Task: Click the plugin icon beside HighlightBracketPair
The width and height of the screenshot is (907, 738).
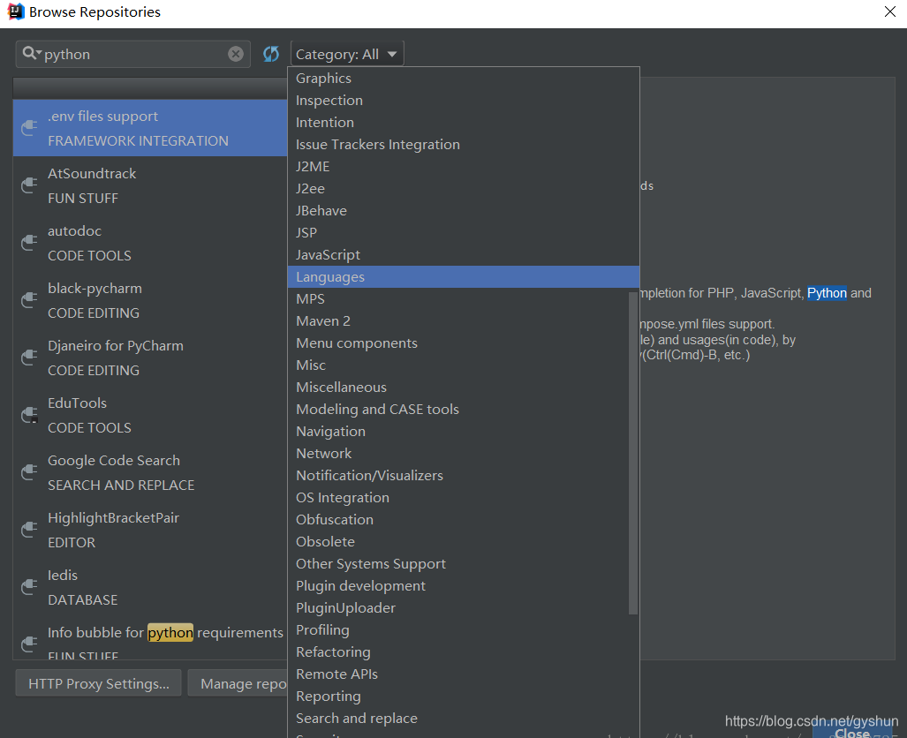Action: coord(27,530)
